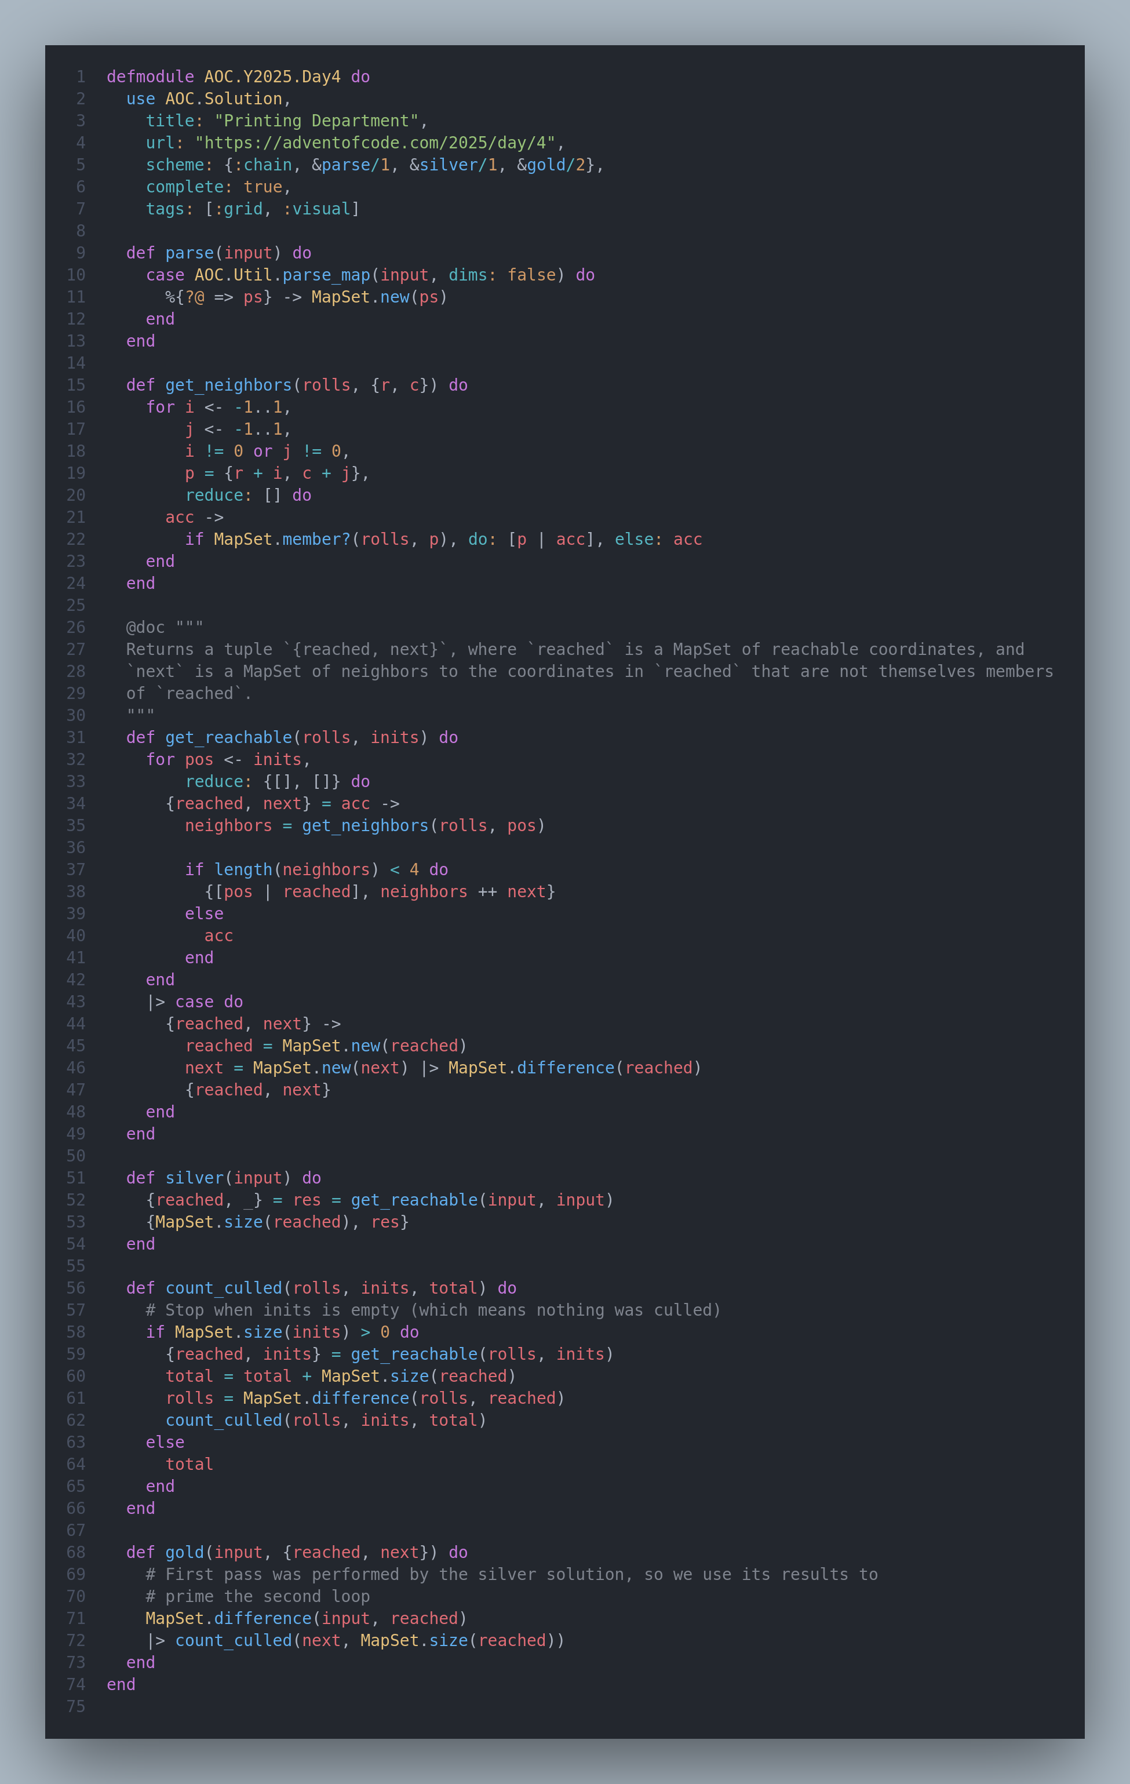Click line number 37 in gutter
1130x1784 pixels.
(x=75, y=870)
